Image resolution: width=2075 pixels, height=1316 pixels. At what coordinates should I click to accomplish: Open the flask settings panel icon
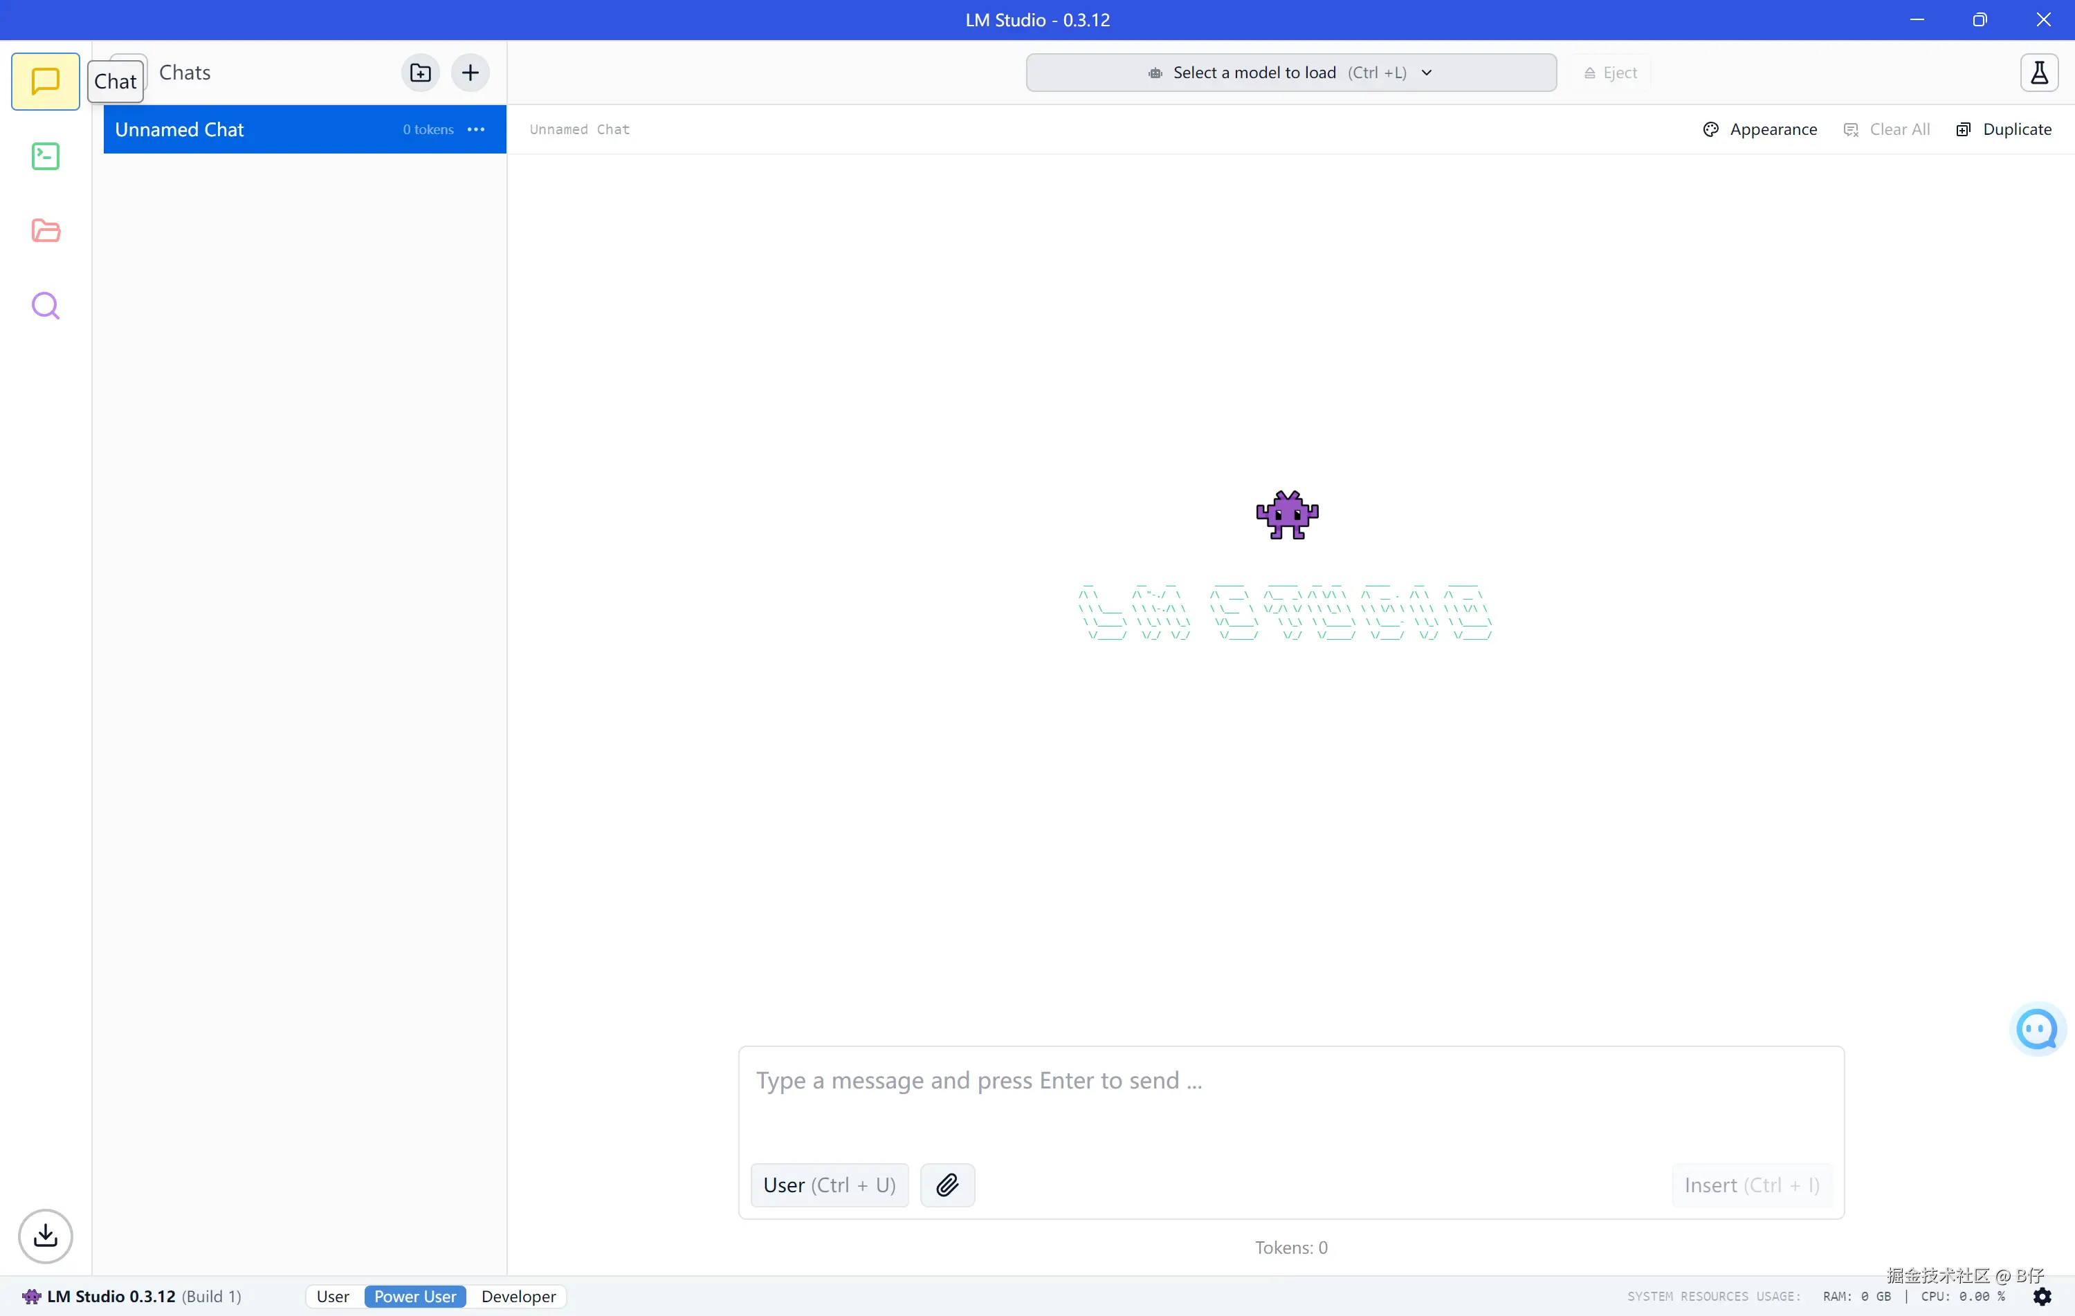coord(2039,73)
